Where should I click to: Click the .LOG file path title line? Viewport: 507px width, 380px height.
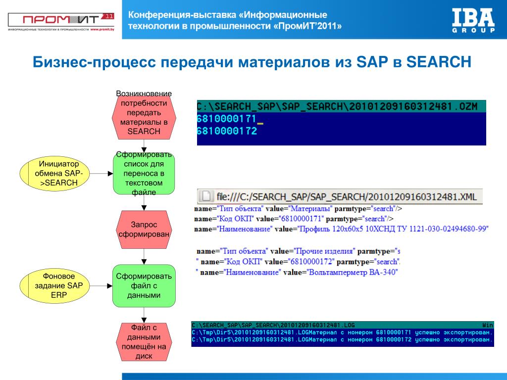pyautogui.click(x=343, y=325)
